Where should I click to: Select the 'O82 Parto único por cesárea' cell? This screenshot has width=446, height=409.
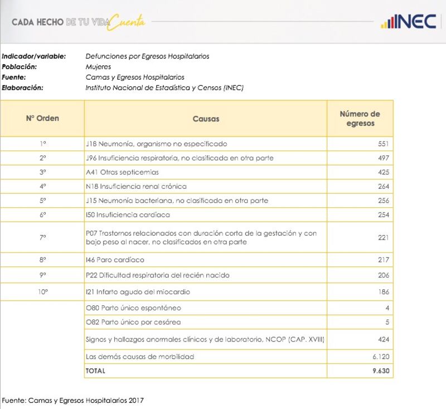click(x=206, y=322)
